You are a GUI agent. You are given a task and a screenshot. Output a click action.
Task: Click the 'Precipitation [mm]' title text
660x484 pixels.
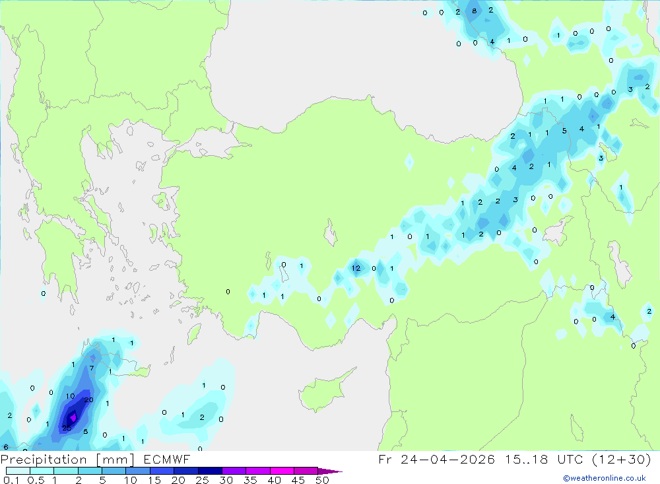point(67,460)
